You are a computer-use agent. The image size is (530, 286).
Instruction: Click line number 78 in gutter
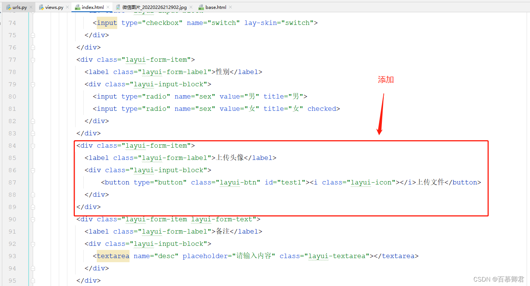point(12,72)
